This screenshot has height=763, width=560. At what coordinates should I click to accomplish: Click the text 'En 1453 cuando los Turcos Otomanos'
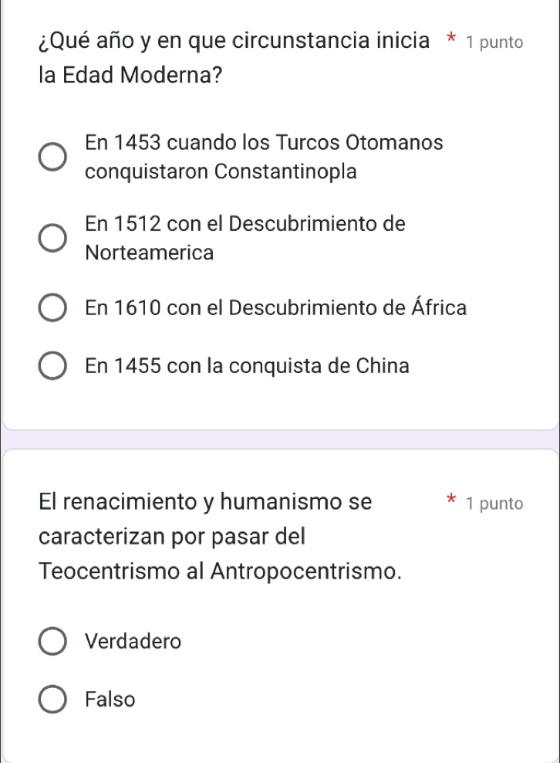tap(265, 143)
